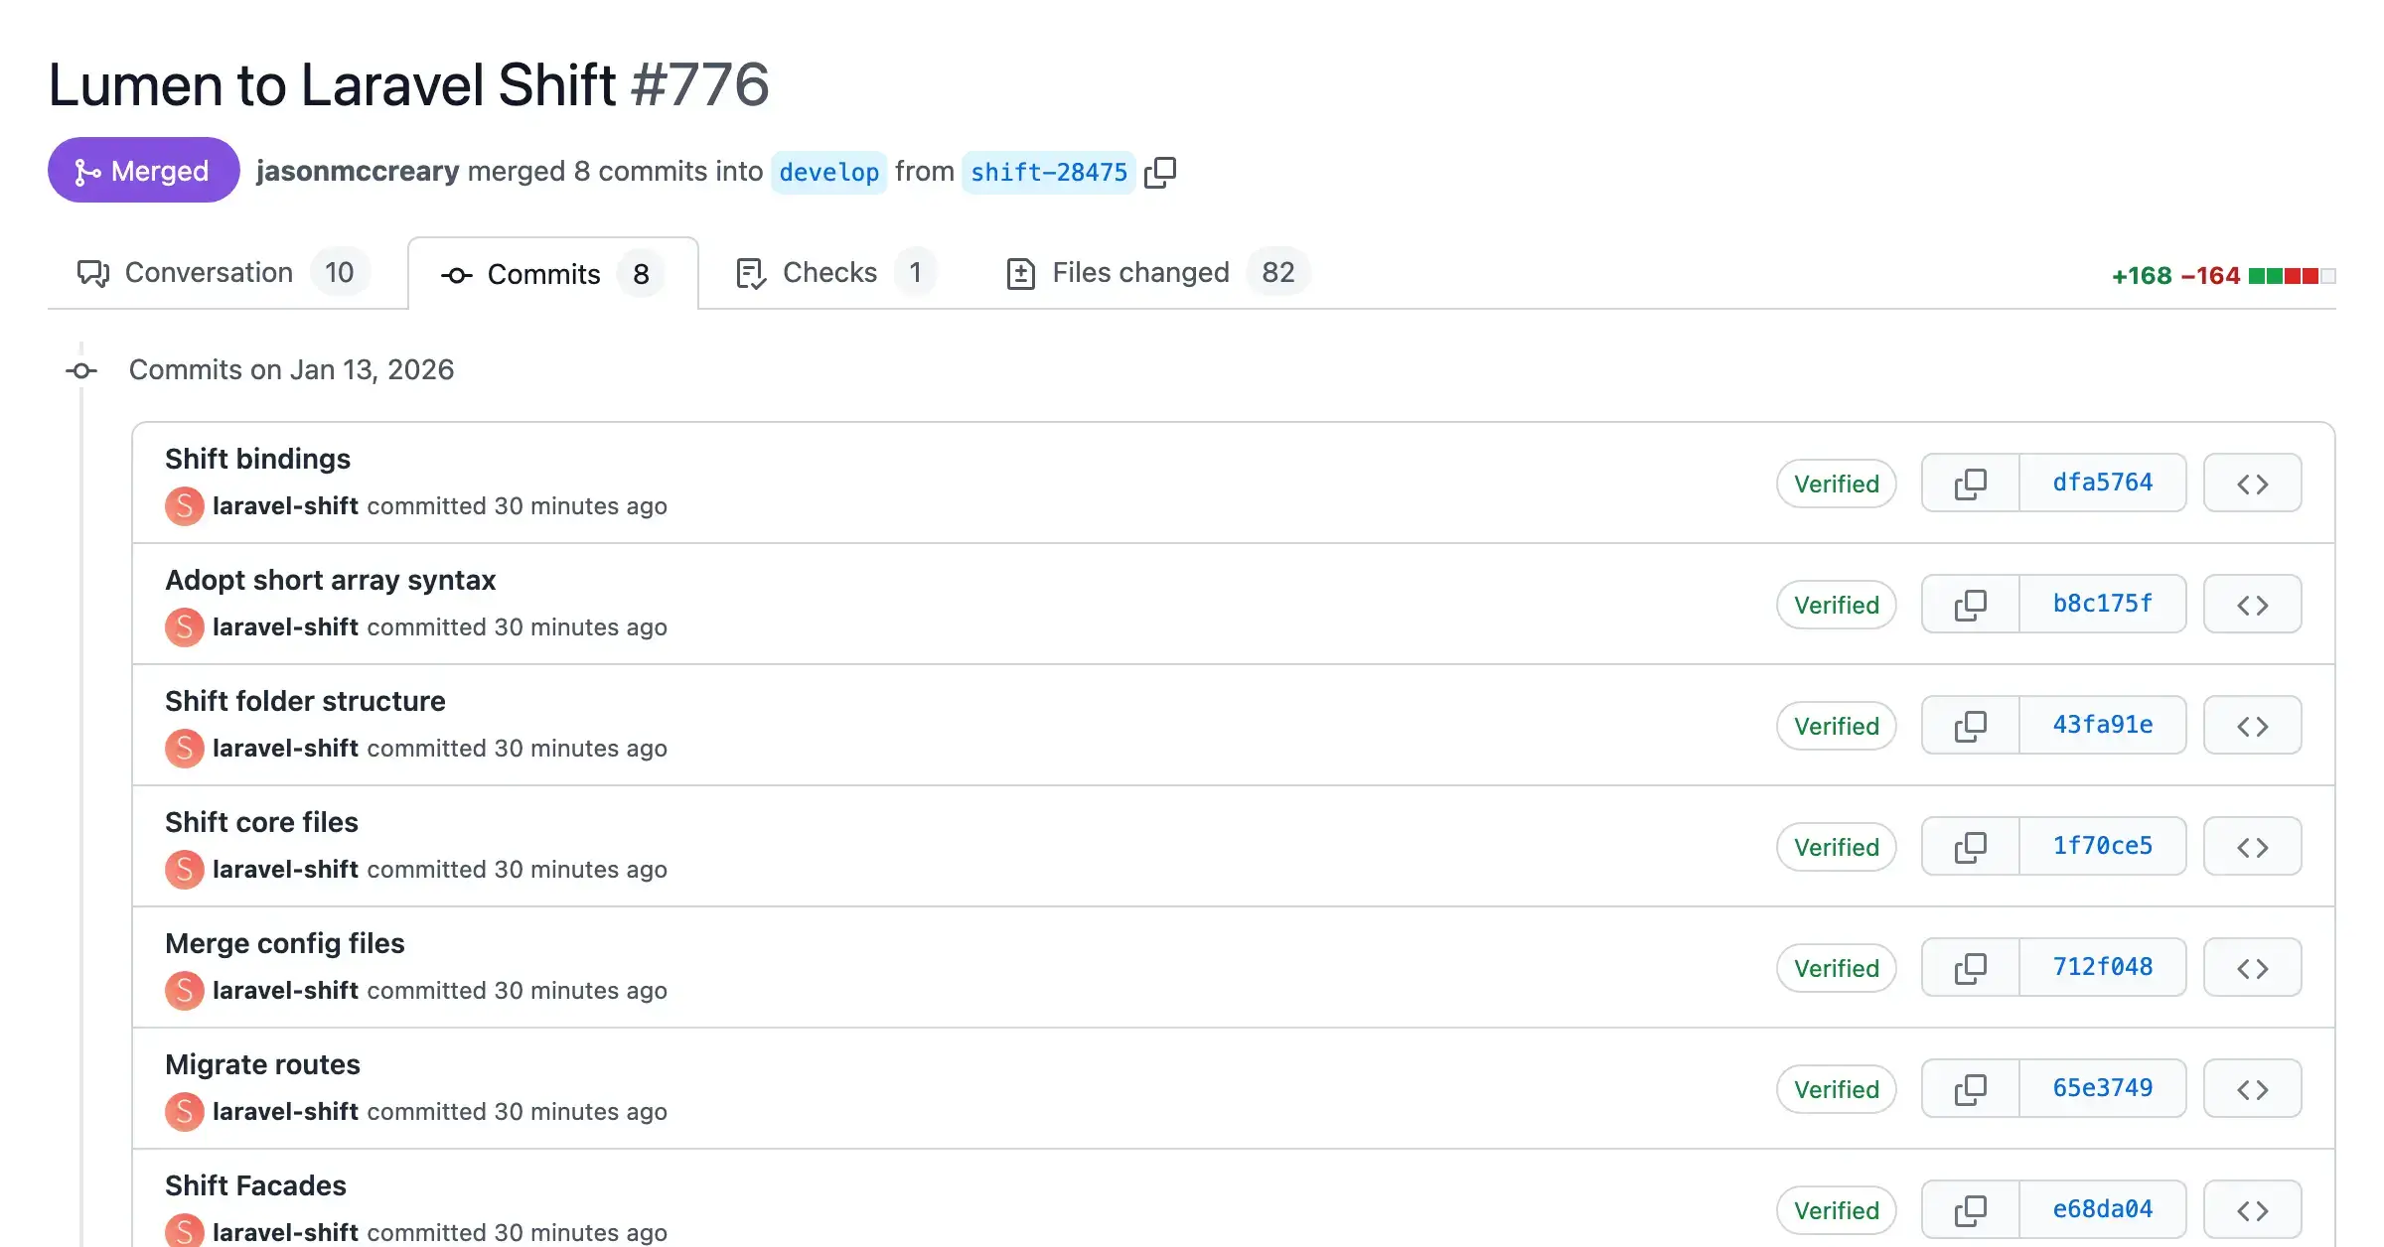Open laravel-shift avatar on Migrate routes commit
2384x1247 pixels.
click(184, 1112)
